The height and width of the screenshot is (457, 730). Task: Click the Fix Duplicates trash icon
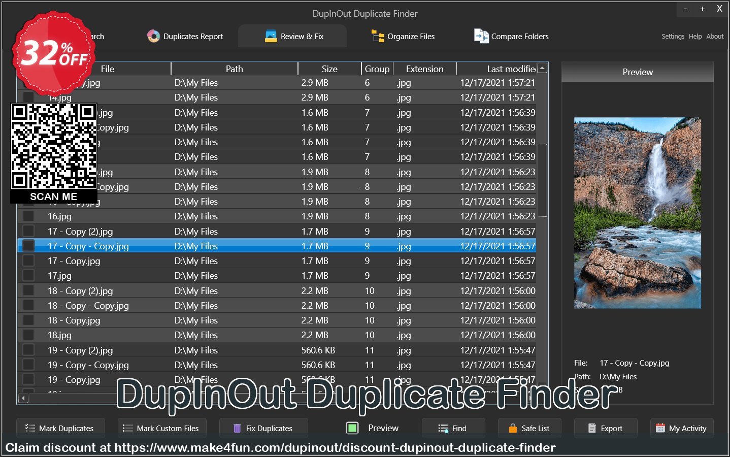point(237,428)
